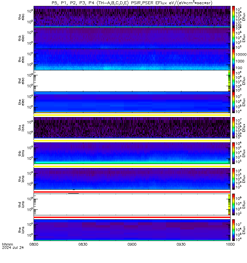Click the yellow bar above thb ions panel
The width and height of the screenshot is (247, 263).
click(132, 141)
